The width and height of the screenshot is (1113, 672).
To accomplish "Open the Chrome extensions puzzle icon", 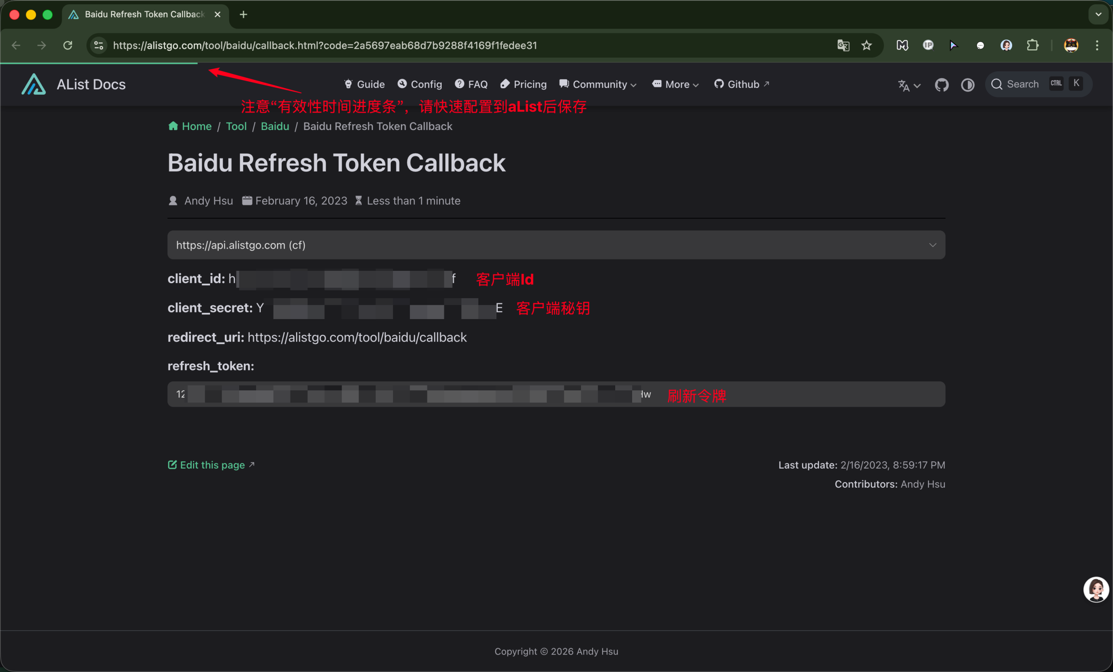I will (x=1032, y=45).
